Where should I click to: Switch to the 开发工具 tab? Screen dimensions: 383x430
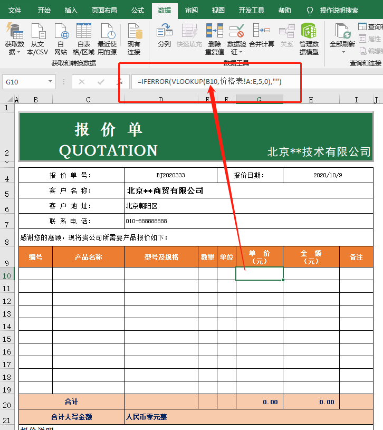point(252,11)
